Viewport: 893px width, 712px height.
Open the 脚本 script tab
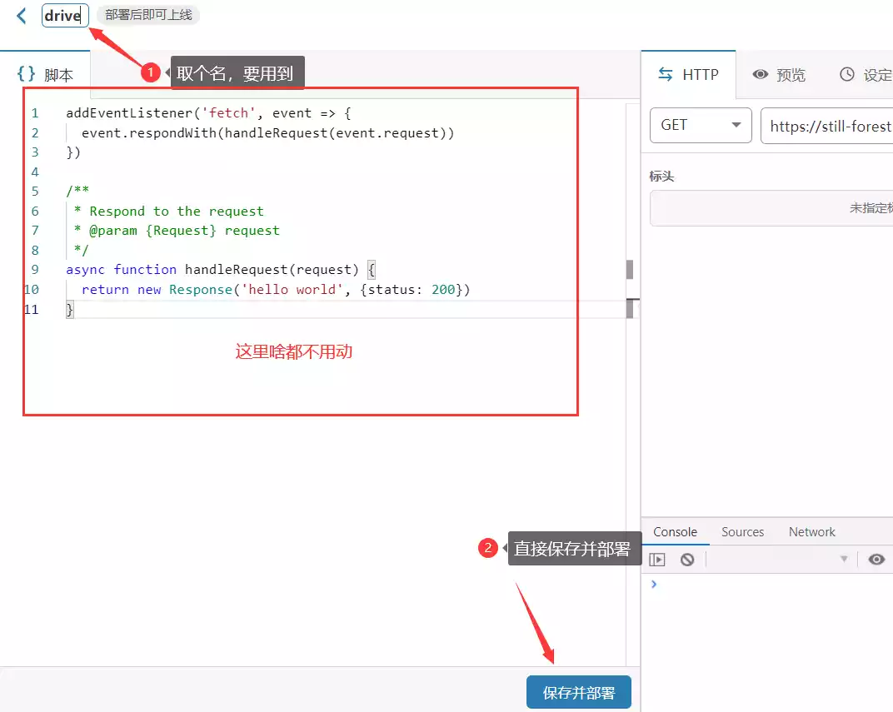click(45, 75)
